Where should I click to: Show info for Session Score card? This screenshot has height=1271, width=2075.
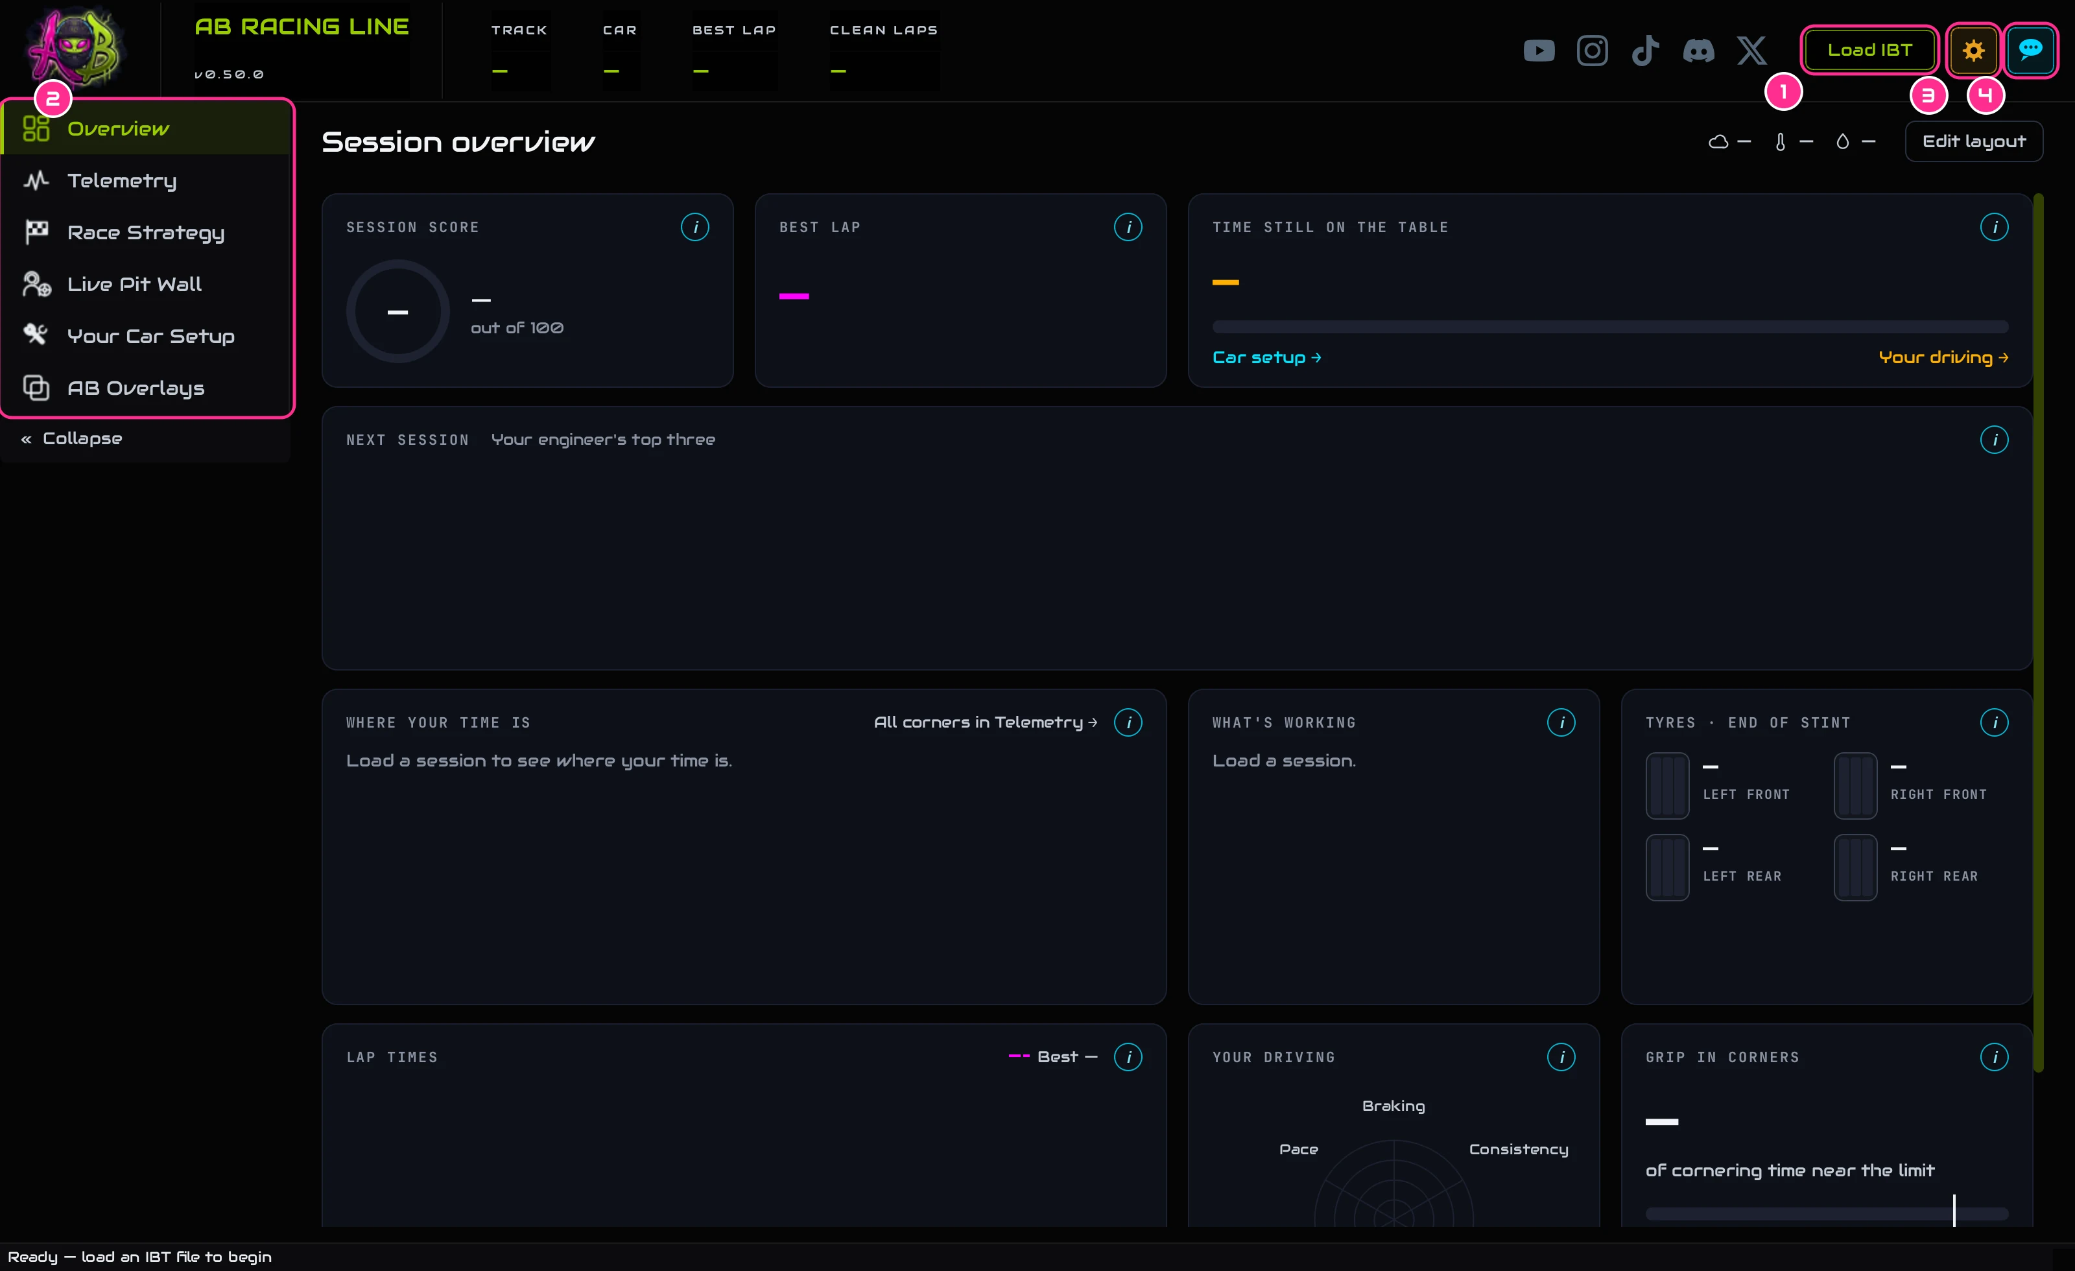point(694,226)
